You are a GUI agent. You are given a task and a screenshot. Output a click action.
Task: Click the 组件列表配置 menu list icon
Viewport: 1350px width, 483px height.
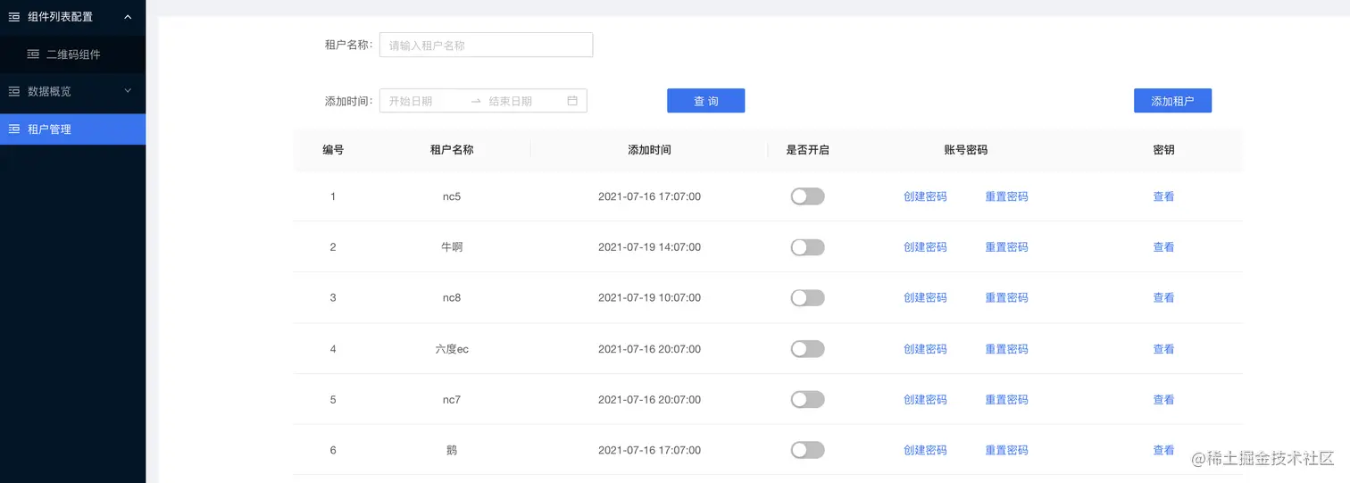14,16
